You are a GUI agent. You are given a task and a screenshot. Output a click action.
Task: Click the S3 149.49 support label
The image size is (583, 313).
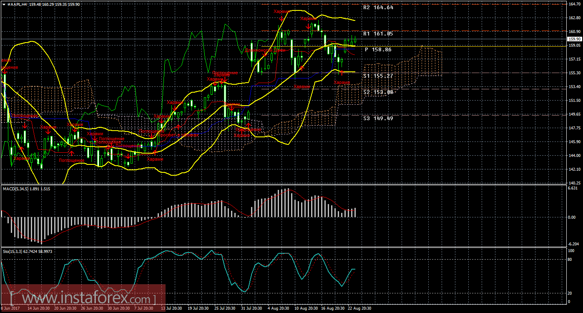378,118
